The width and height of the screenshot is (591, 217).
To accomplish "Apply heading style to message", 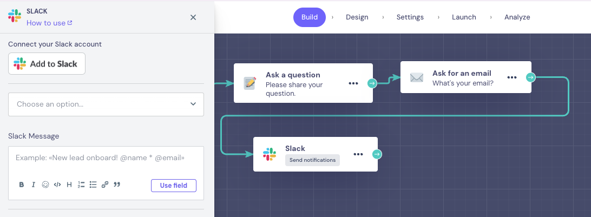I will [x=69, y=185].
